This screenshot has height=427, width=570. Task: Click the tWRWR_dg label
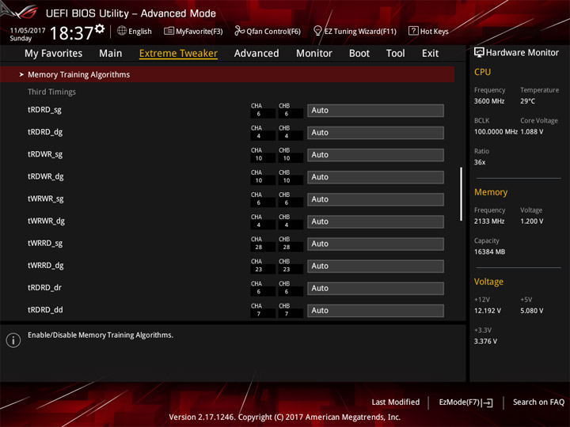(x=46, y=221)
